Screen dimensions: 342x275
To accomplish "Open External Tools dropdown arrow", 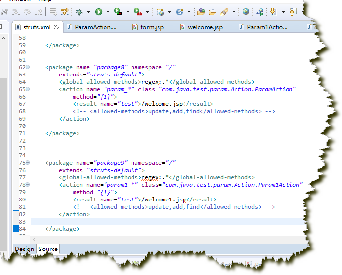I will point(147,12).
